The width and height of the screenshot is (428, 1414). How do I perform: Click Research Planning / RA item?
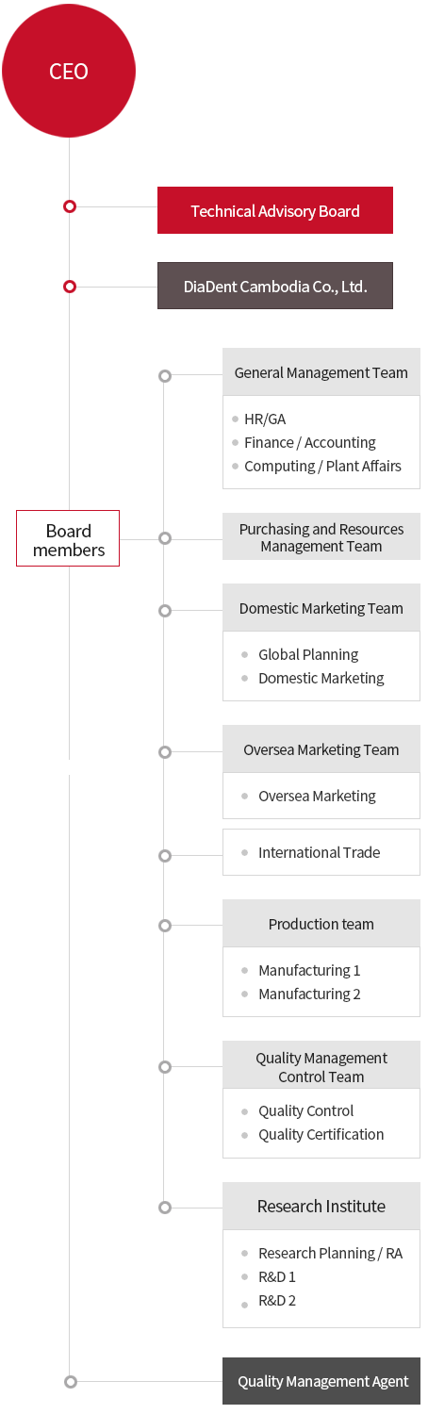[330, 1253]
